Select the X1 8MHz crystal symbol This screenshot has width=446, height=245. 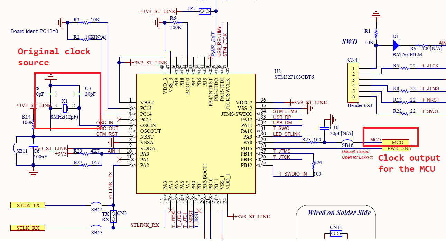[64, 108]
